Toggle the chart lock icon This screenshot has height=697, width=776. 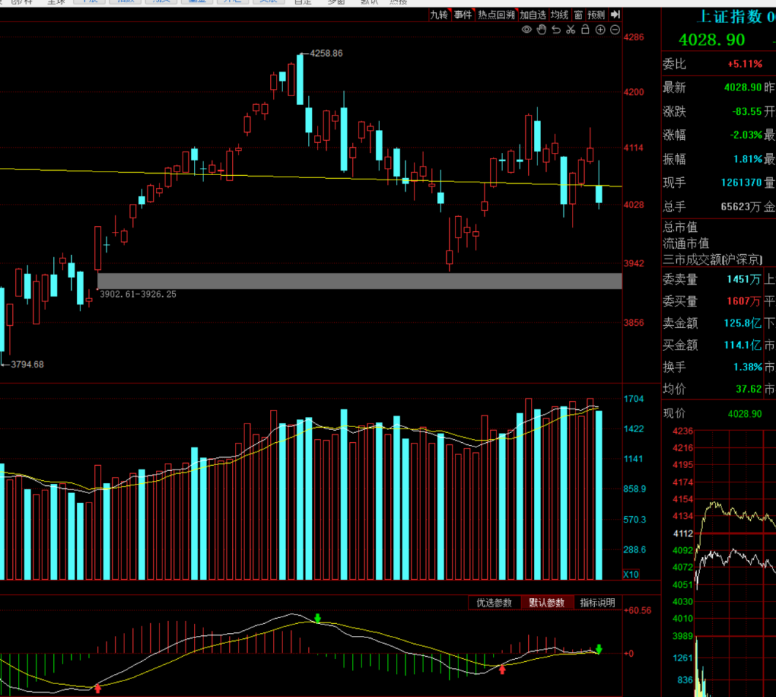(x=585, y=29)
